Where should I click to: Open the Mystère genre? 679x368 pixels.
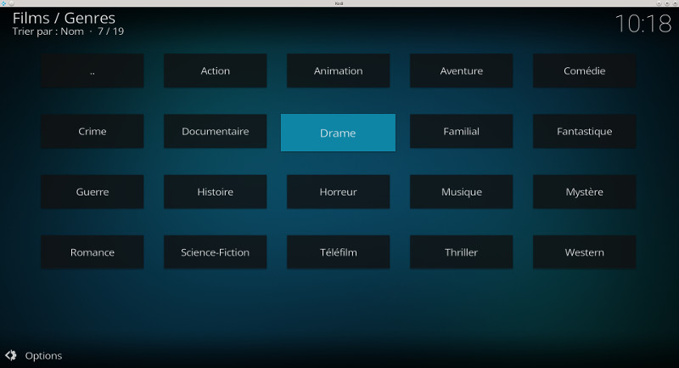click(584, 192)
